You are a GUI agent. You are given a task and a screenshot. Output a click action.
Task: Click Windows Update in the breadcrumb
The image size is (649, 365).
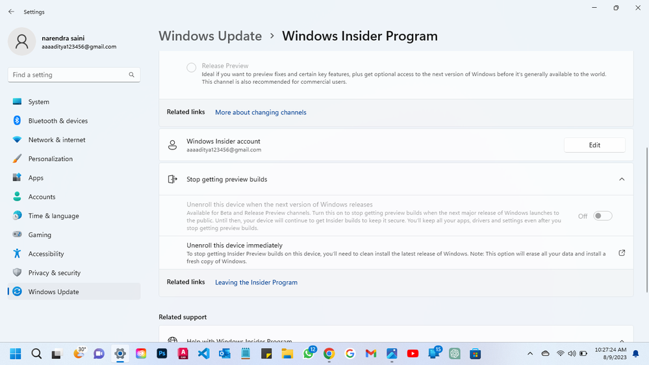coord(210,36)
